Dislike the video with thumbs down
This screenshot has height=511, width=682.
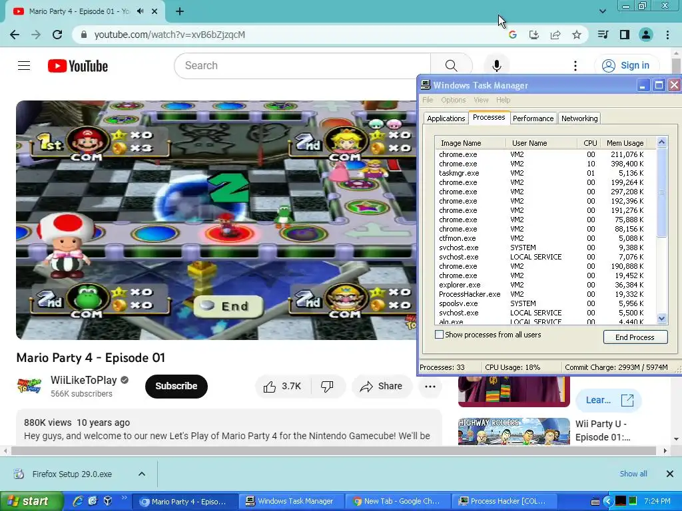coord(327,387)
